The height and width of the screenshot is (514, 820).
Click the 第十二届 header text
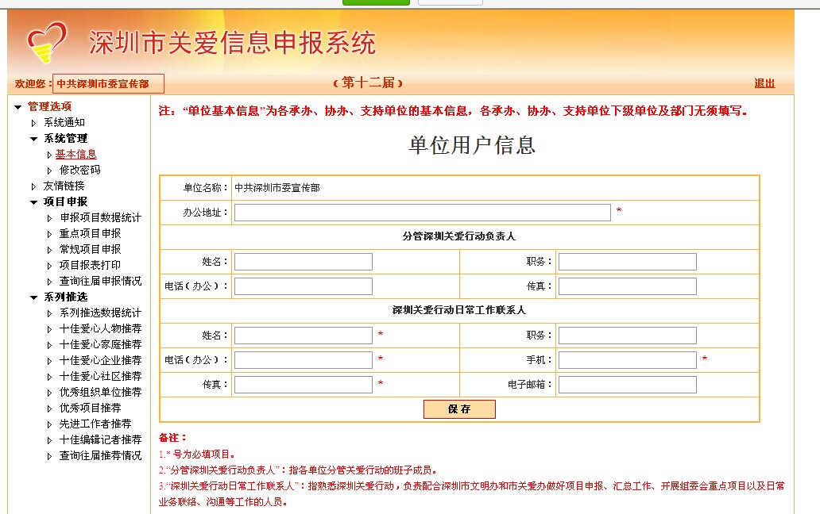point(368,82)
